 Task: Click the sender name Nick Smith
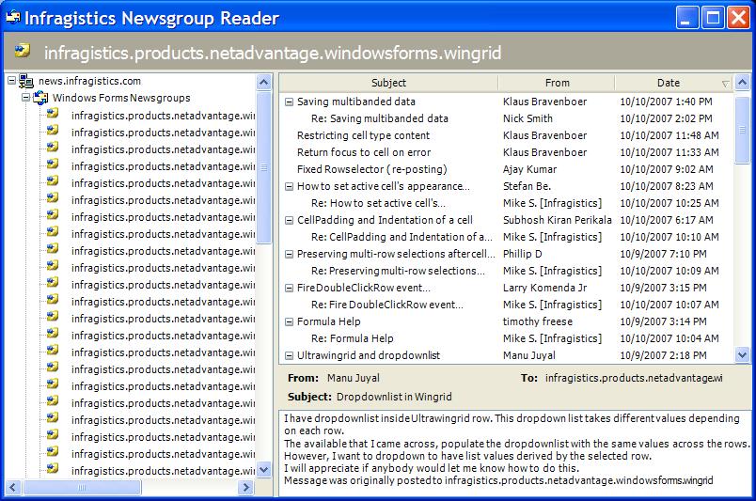528,118
